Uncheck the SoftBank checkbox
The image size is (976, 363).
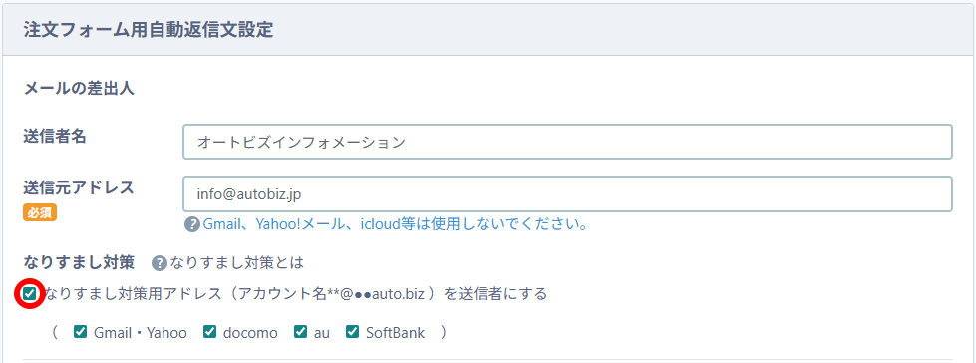352,332
